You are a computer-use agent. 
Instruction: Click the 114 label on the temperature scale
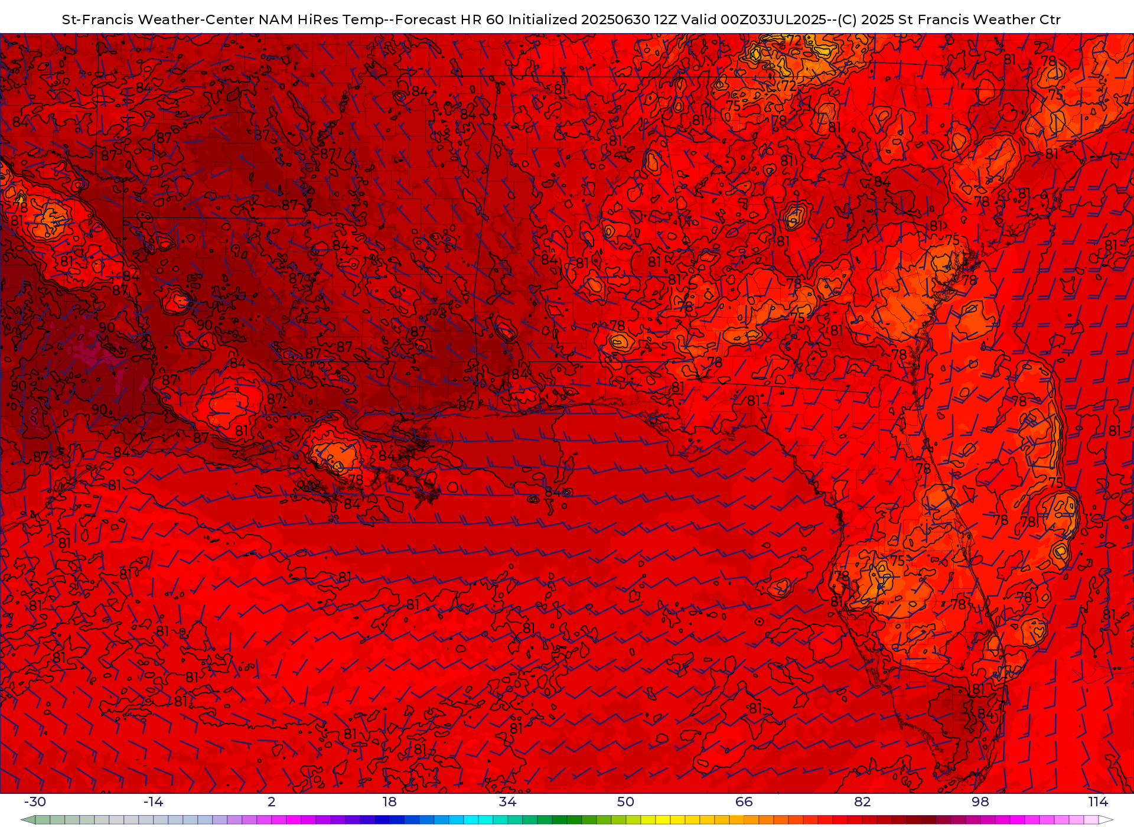1099,802
